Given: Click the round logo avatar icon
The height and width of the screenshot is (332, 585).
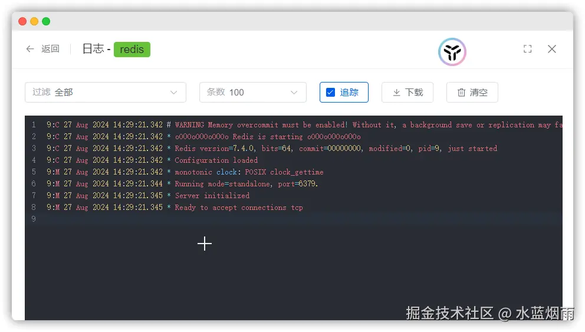Looking at the screenshot, I should pos(452,52).
